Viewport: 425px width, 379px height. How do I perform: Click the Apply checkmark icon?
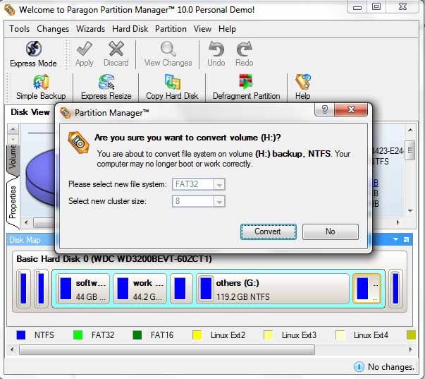pos(85,49)
